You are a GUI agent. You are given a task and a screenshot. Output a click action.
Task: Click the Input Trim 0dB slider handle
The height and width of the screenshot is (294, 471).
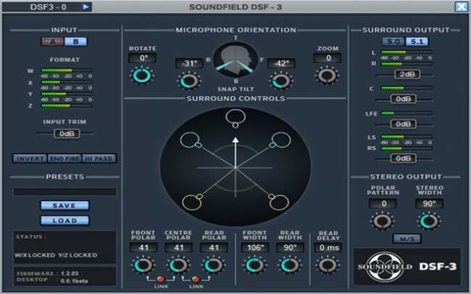coord(67,134)
